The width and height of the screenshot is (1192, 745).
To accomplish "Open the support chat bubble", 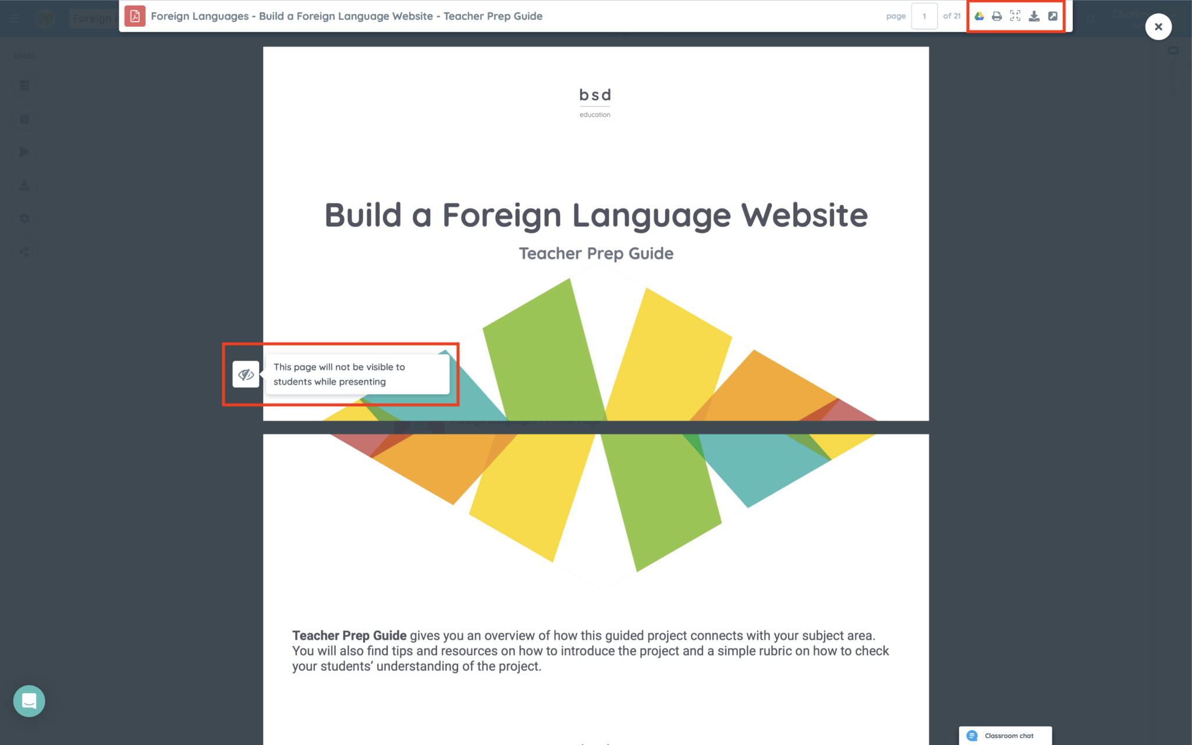I will point(29,701).
